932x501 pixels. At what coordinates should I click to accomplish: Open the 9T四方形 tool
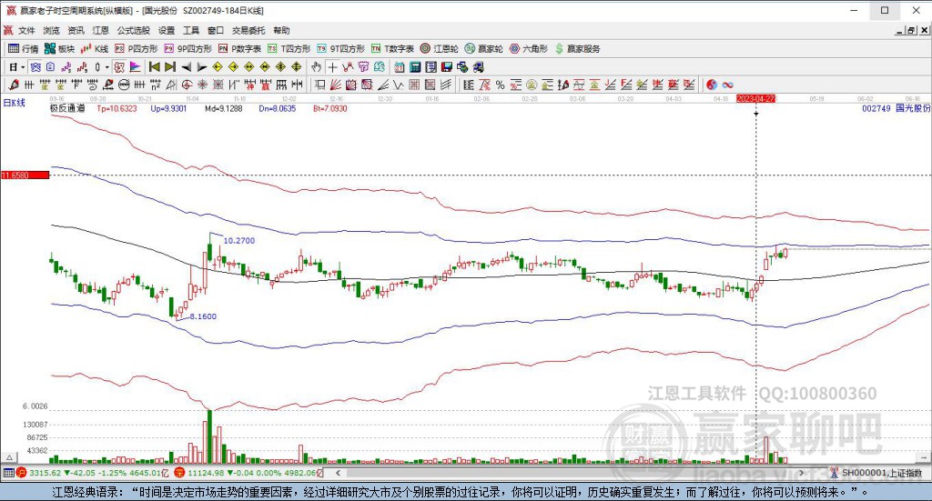coord(341,49)
